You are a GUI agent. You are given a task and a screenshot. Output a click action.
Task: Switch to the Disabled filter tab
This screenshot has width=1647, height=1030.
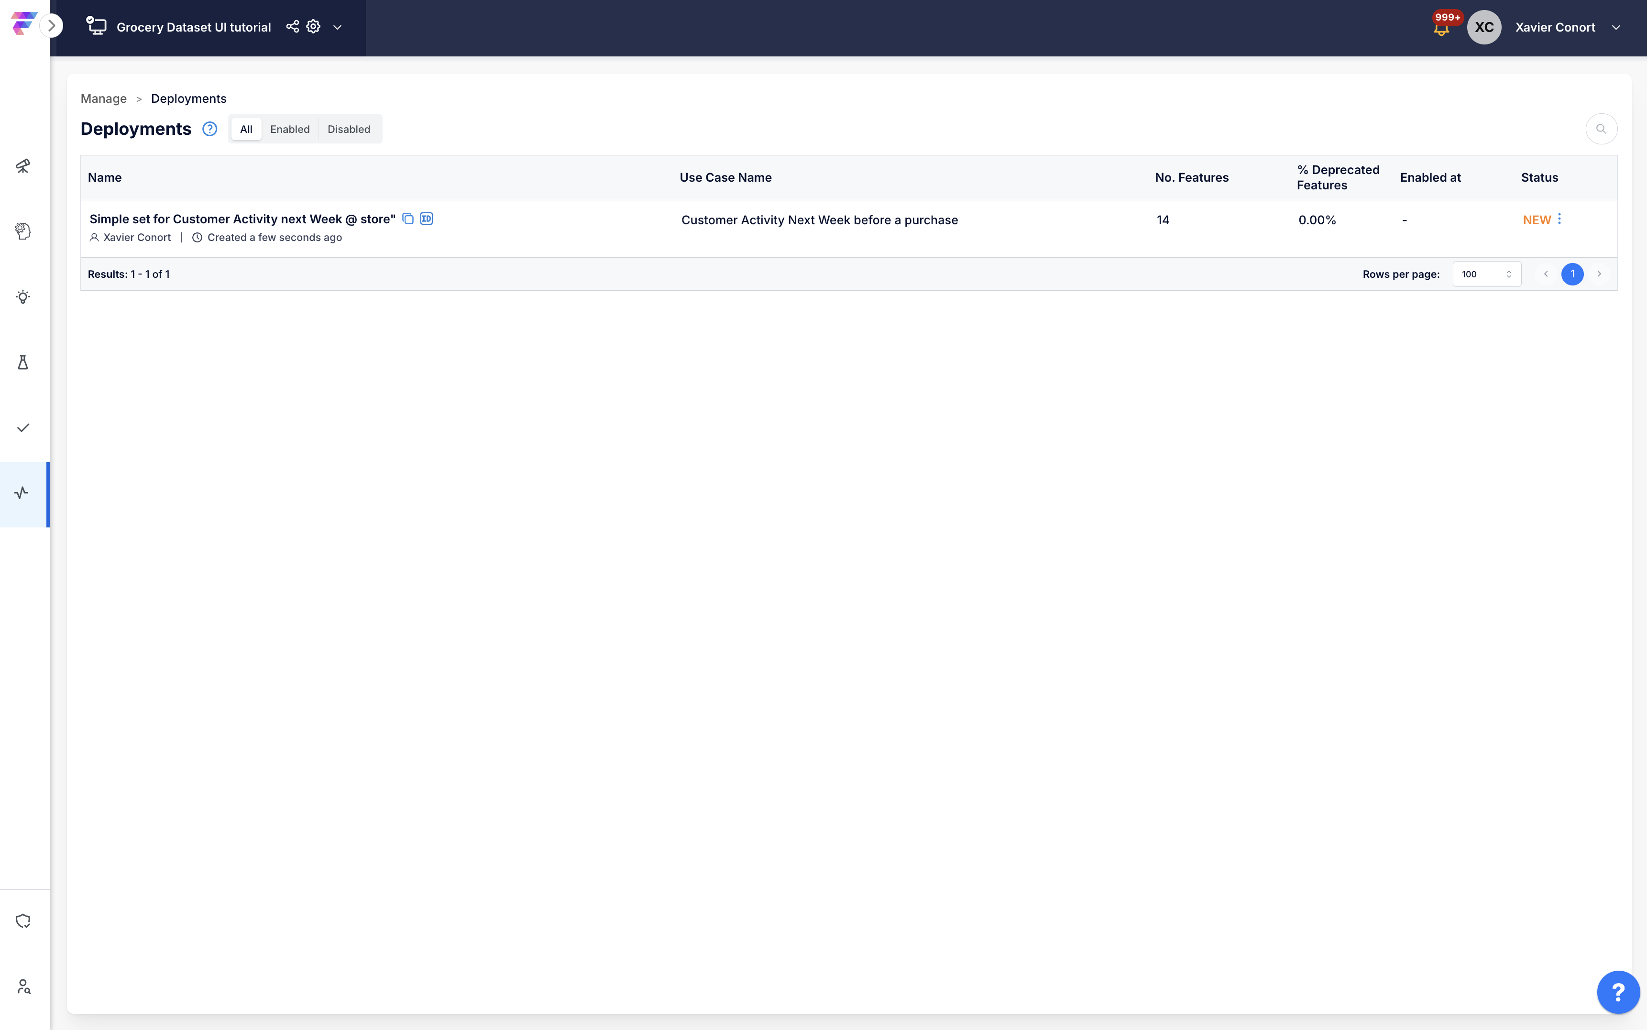tap(349, 130)
